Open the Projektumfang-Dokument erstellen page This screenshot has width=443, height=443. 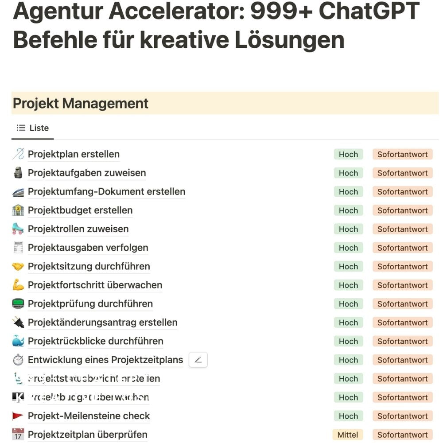pos(106,192)
